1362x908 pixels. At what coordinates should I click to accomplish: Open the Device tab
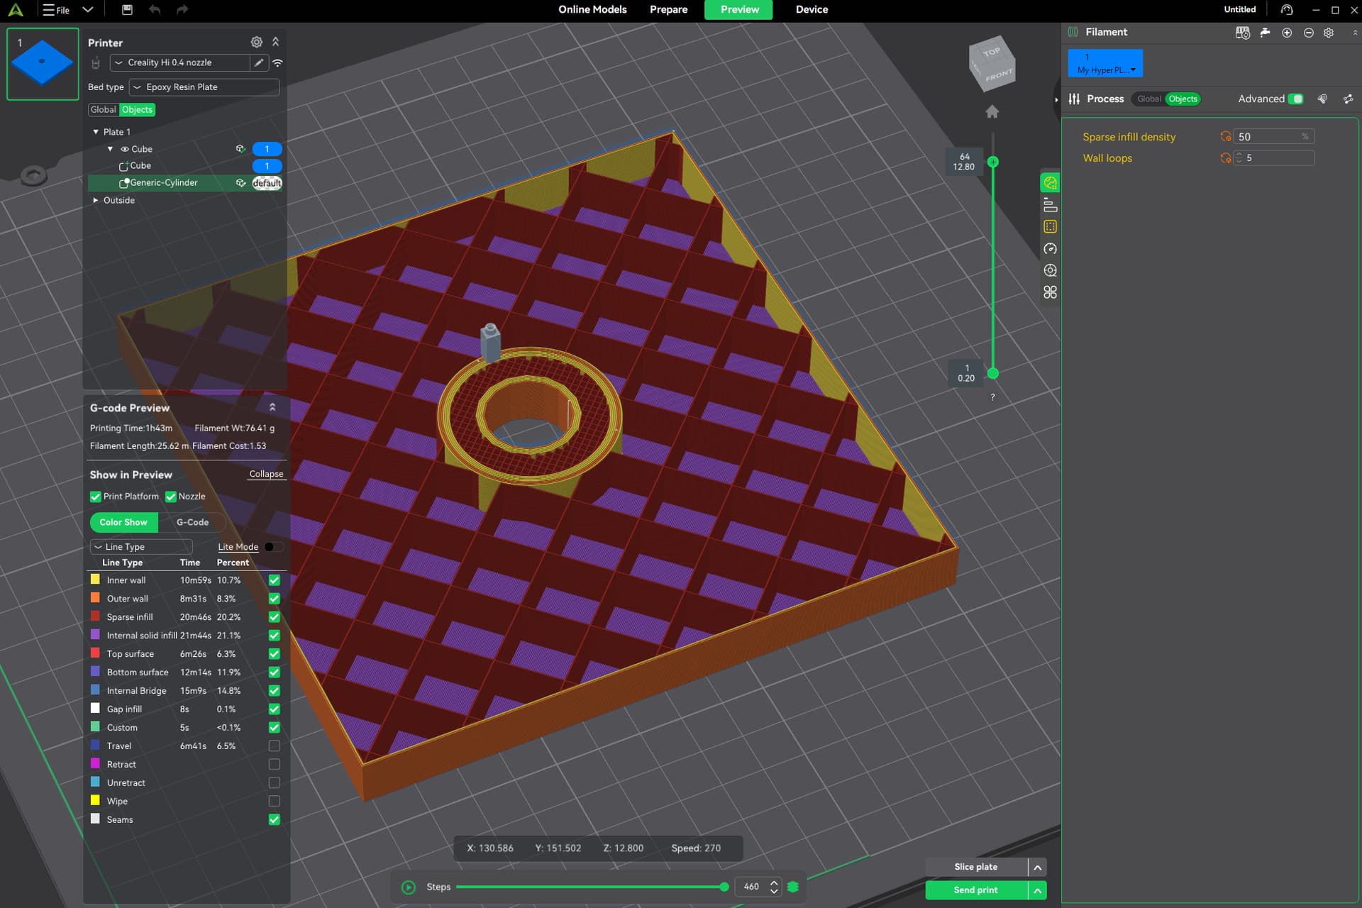[x=812, y=10]
